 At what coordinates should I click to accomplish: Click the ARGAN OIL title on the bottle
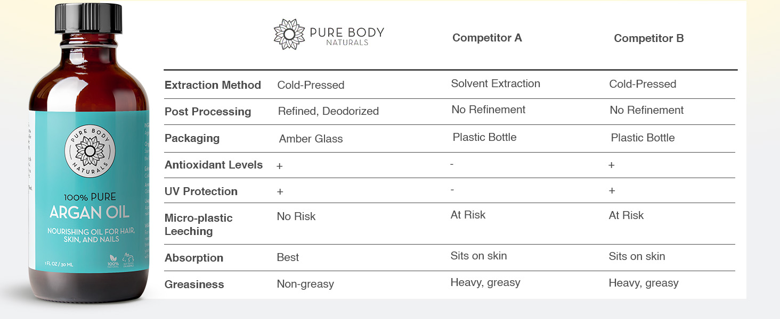pos(90,213)
